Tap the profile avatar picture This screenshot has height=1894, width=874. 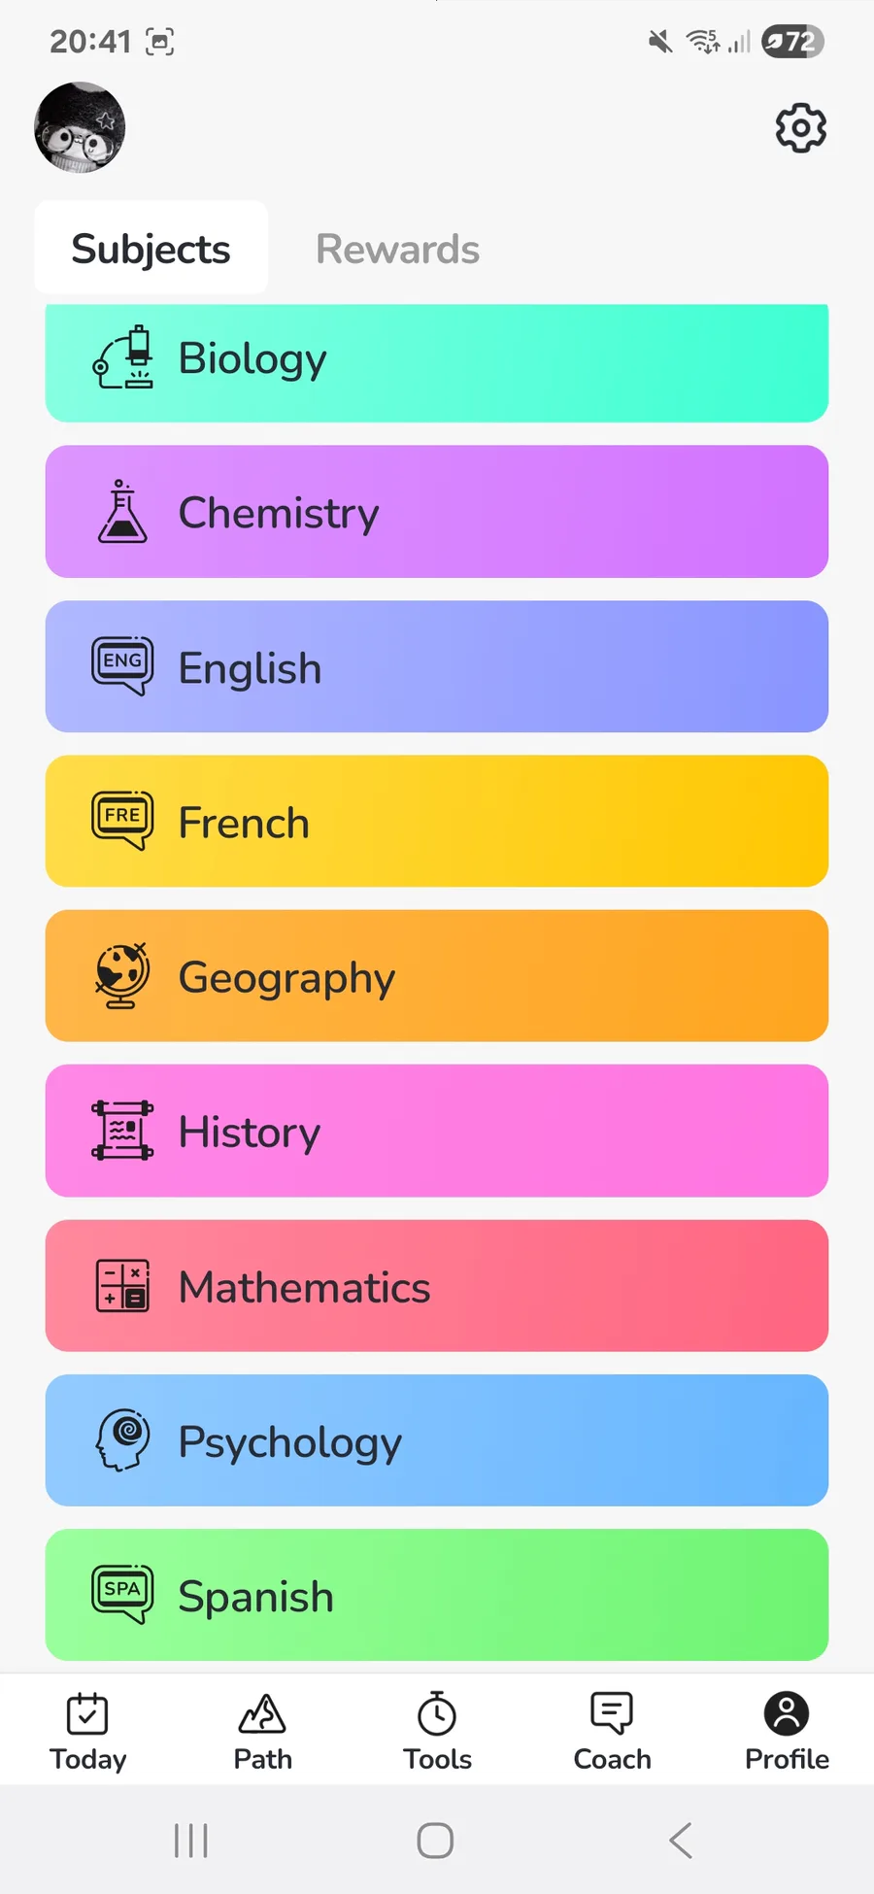(80, 127)
